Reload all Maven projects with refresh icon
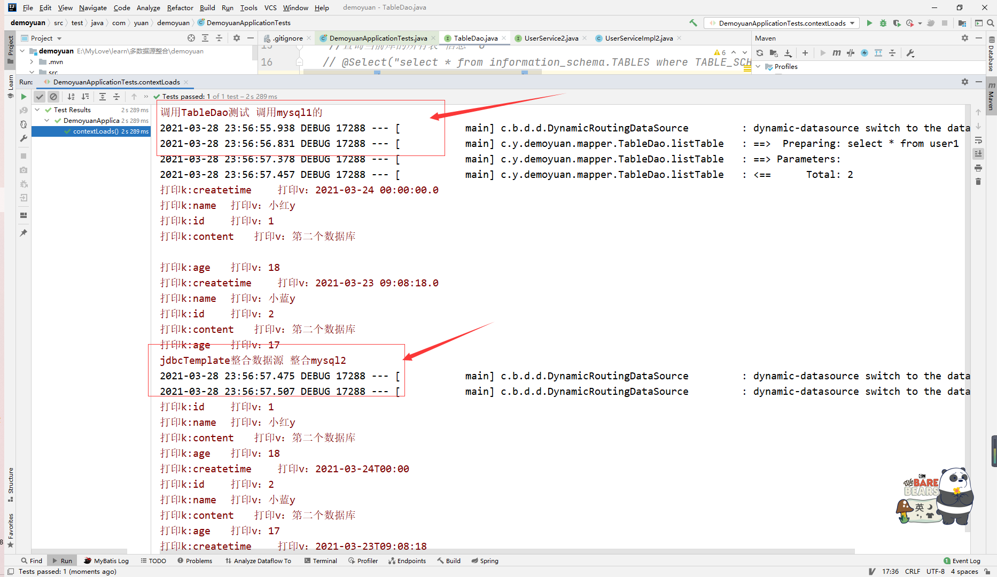Viewport: 997px width, 577px height. pyautogui.click(x=759, y=53)
